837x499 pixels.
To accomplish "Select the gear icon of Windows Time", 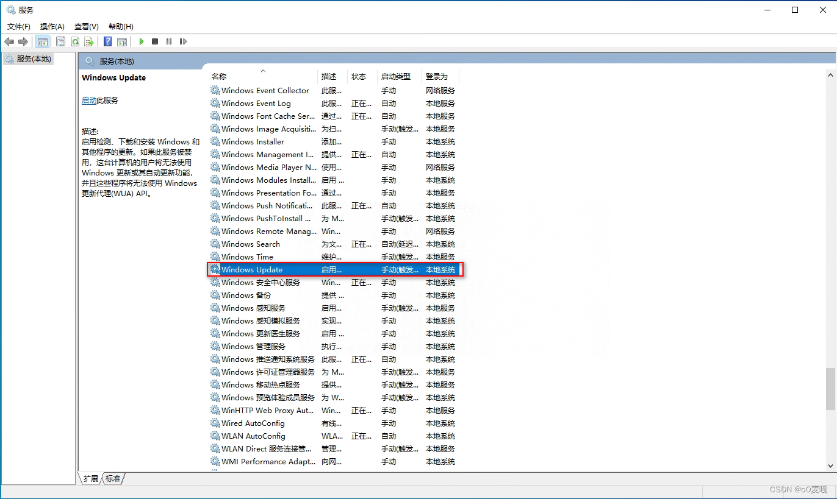I will pos(215,257).
